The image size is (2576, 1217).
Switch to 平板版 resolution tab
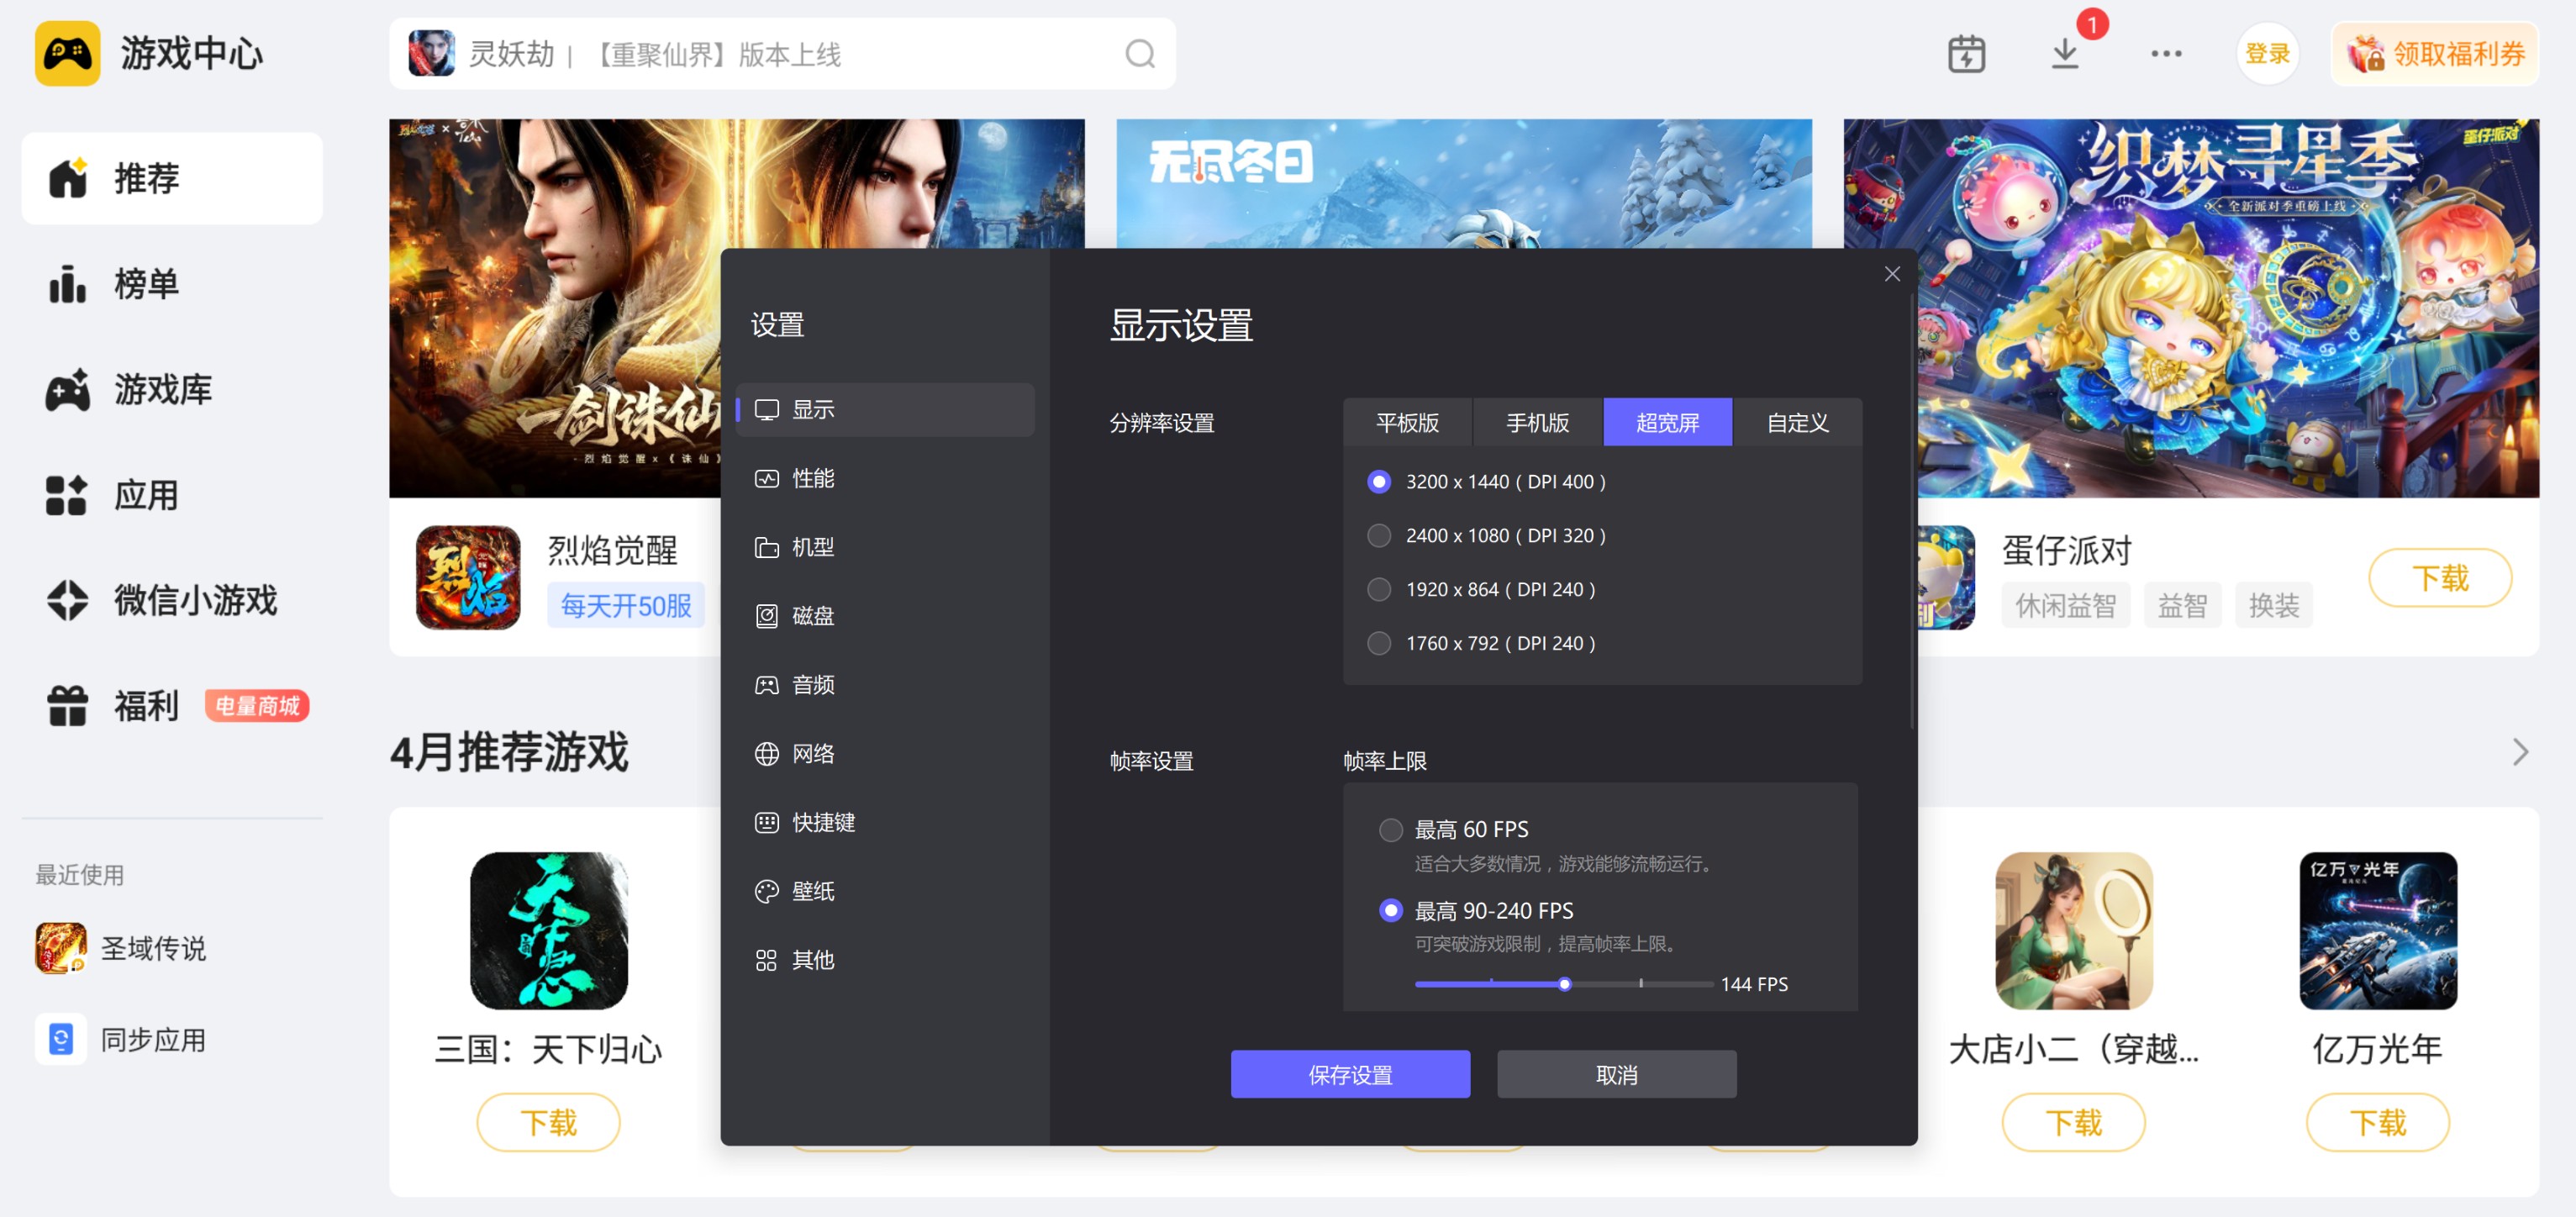pyautogui.click(x=1407, y=423)
